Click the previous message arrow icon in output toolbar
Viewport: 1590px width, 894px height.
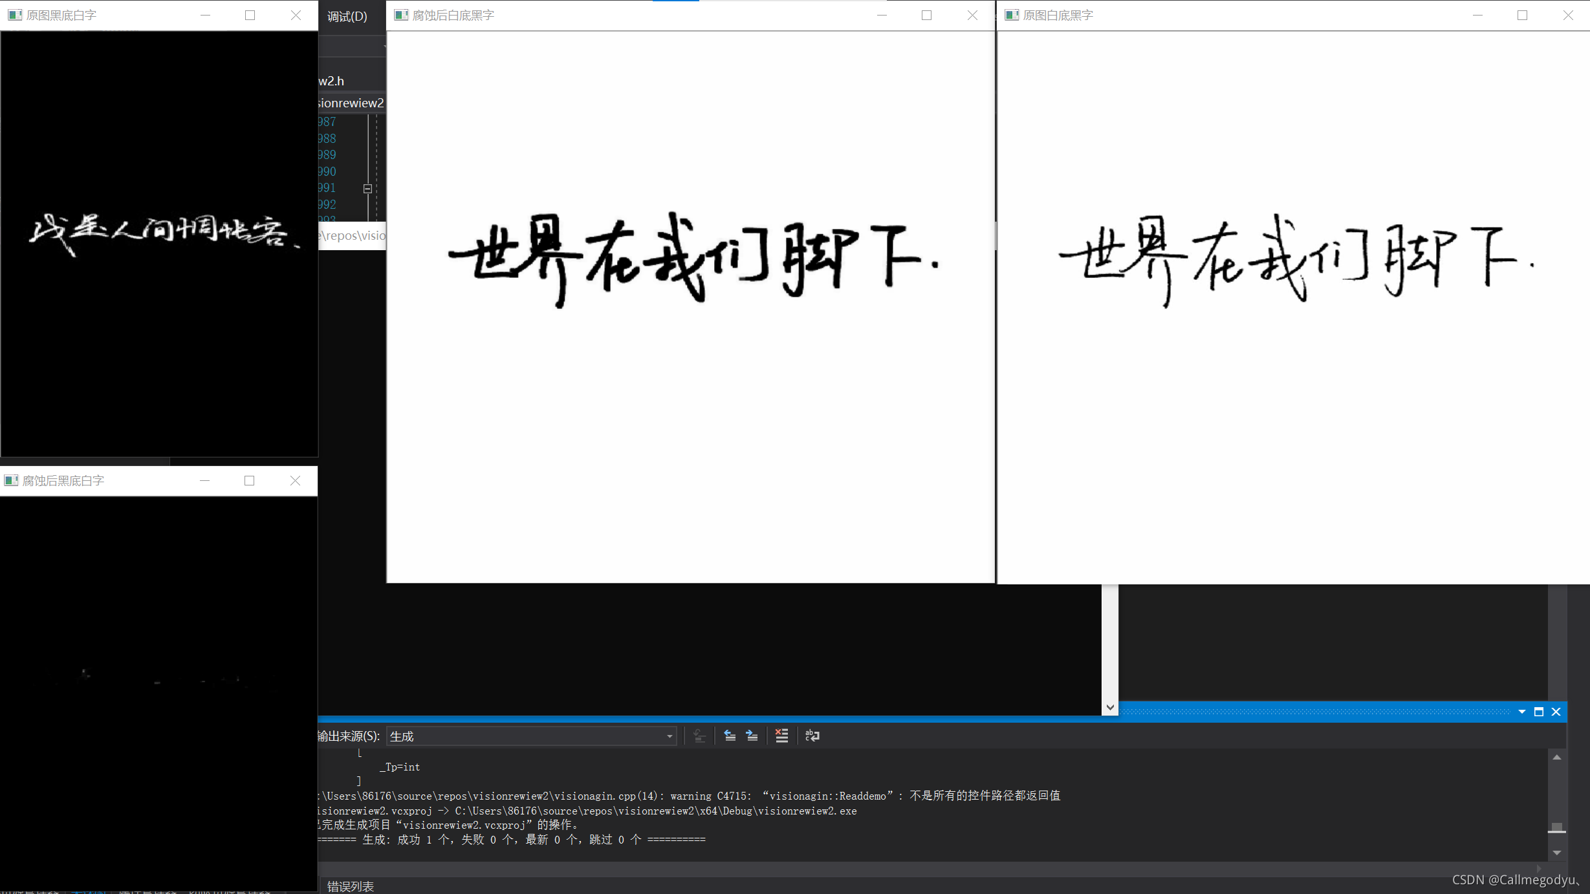[730, 736]
